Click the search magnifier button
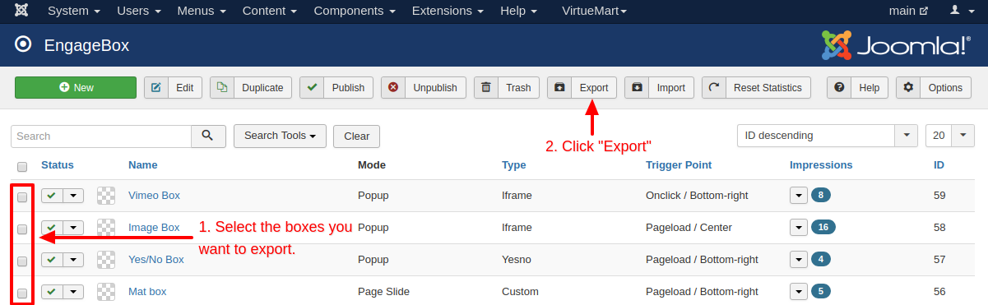988x305 pixels. pyautogui.click(x=208, y=136)
